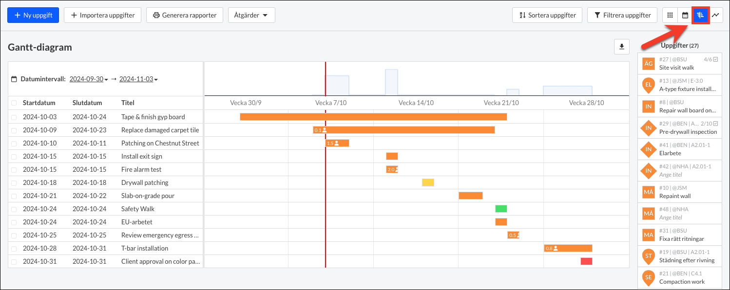
Task: Open the line chart view
Action: pos(715,15)
